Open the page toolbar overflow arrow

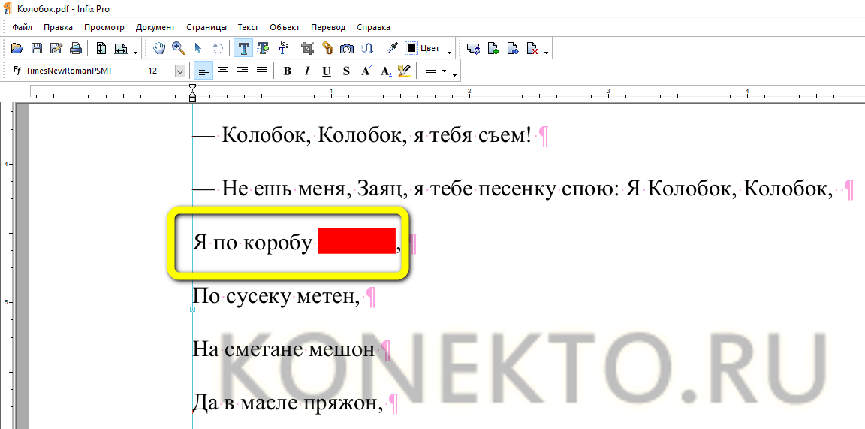[546, 53]
